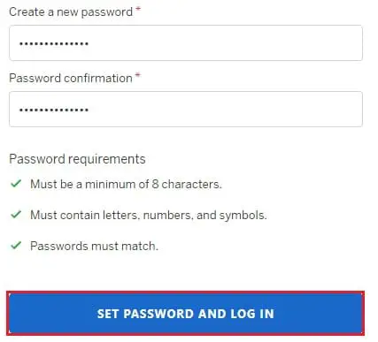
Task: Click the words 'LOG IN' on the blue button
Action: click(x=252, y=314)
